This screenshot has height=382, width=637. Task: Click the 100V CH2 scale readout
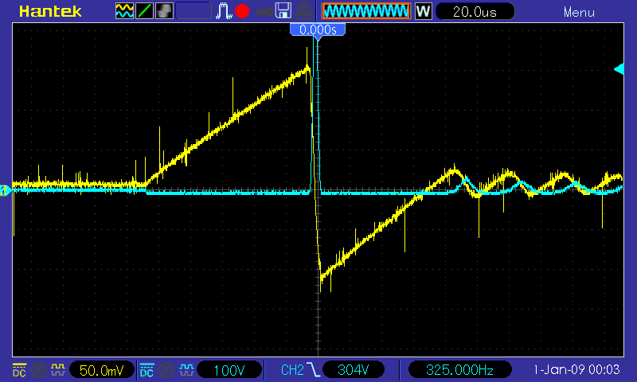tap(229, 370)
